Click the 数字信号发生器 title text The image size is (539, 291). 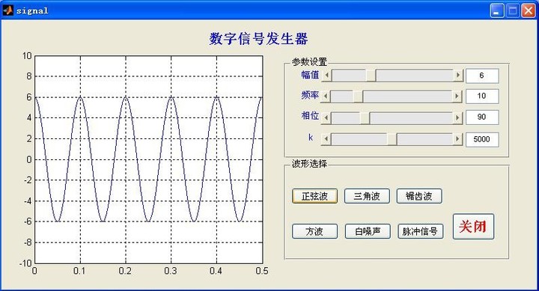(x=258, y=38)
